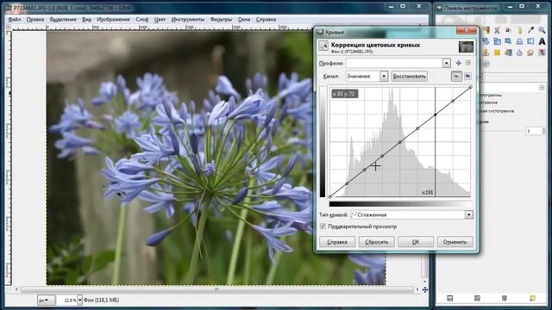
Task: Click the horizontal scrollbar below the canvas
Action: (x=216, y=289)
